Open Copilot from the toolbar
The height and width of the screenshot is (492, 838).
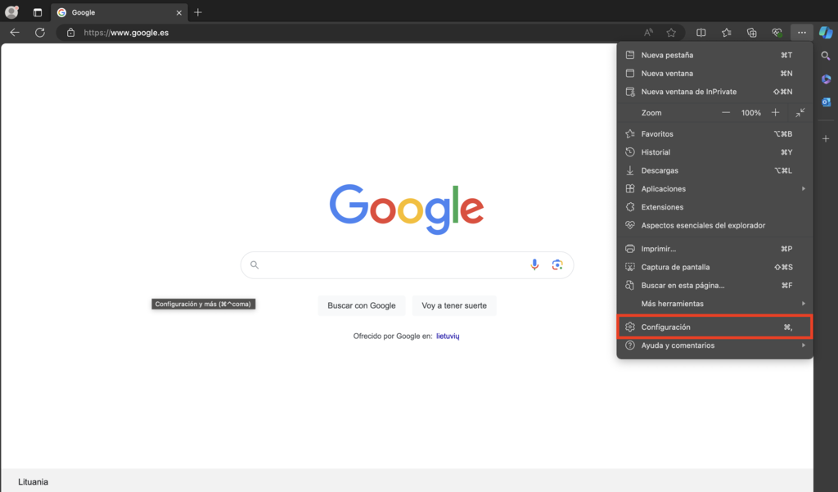pos(824,33)
